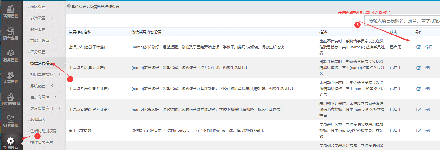Open 数据导入 menu item
Screen dimensions: 440x150
[38, 120]
